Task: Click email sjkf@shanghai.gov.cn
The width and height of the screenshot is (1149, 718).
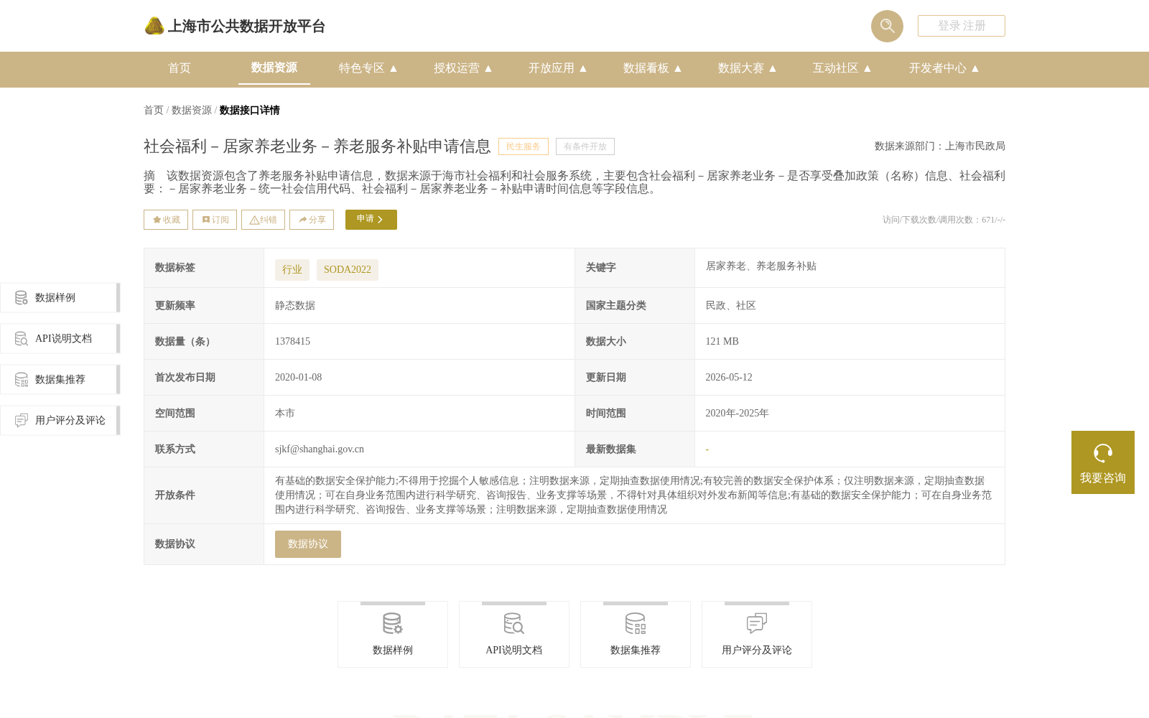Action: click(320, 449)
